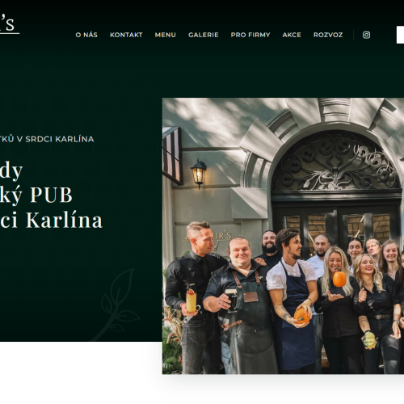Go to the KONTAKT section
This screenshot has height=404, width=404.
[x=126, y=35]
